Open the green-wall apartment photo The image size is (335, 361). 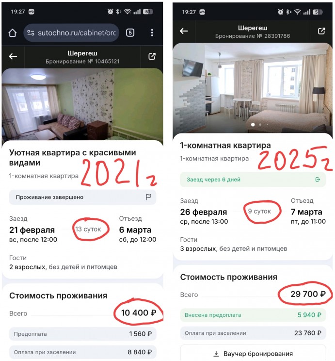(x=82, y=104)
